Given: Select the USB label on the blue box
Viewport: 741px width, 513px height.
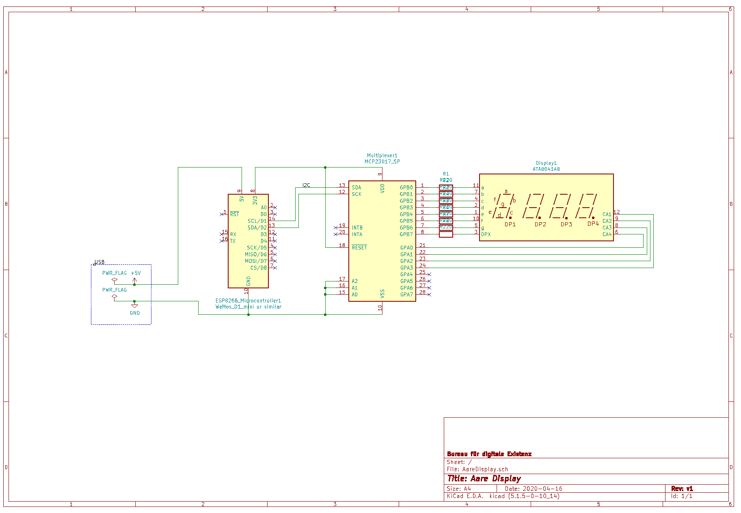Looking at the screenshot, I should pos(99,262).
